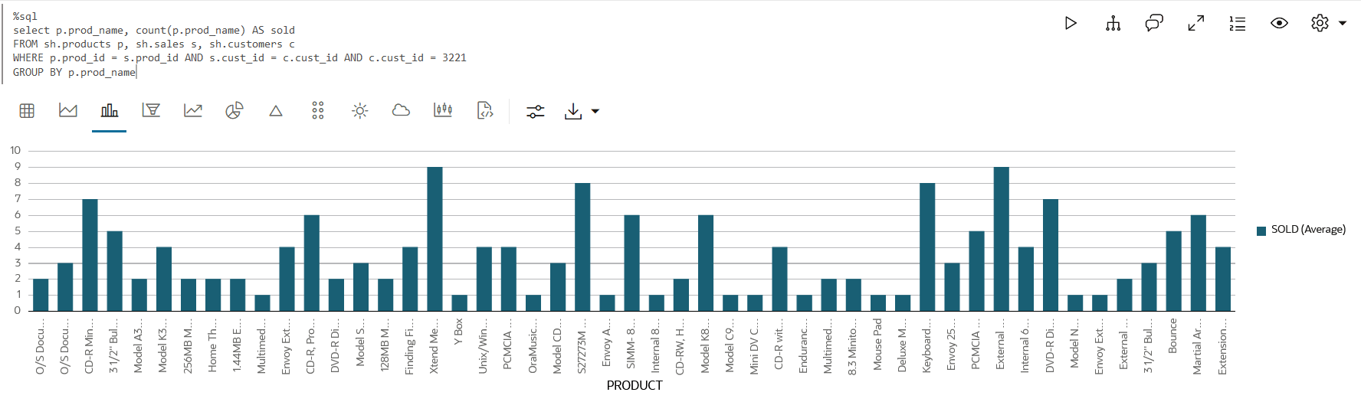Viewport: 1361px width, 402px height.
Task: Click the 'Model CD...' axis label
Action: [558, 346]
